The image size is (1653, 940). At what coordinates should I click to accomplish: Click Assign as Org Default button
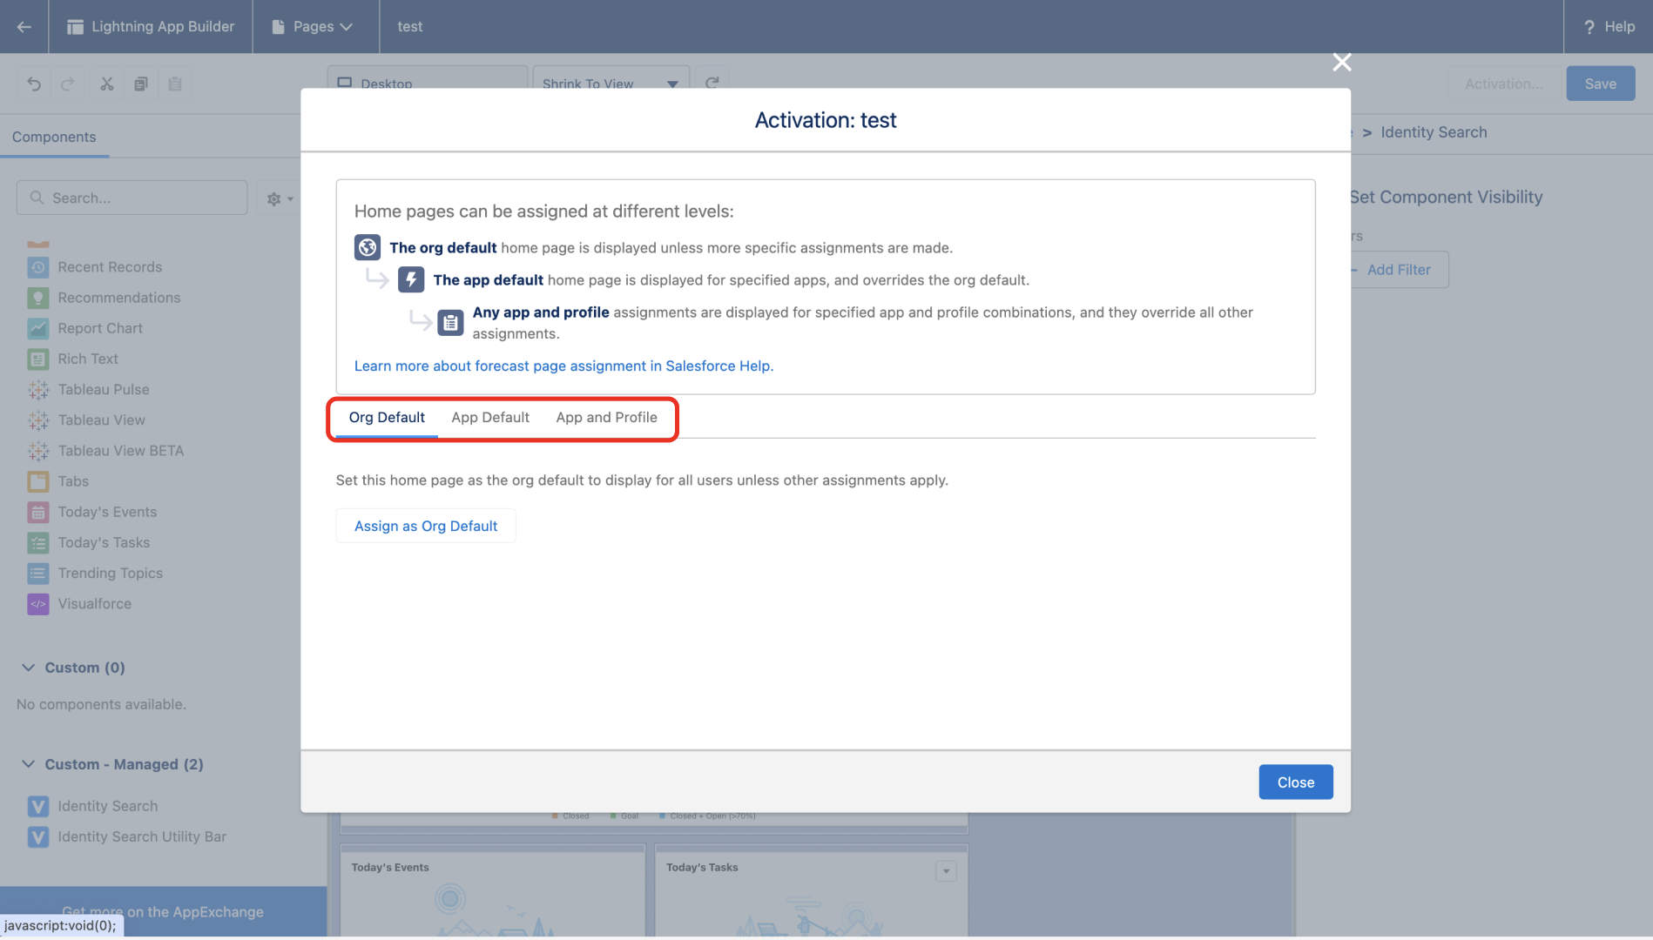coord(426,527)
